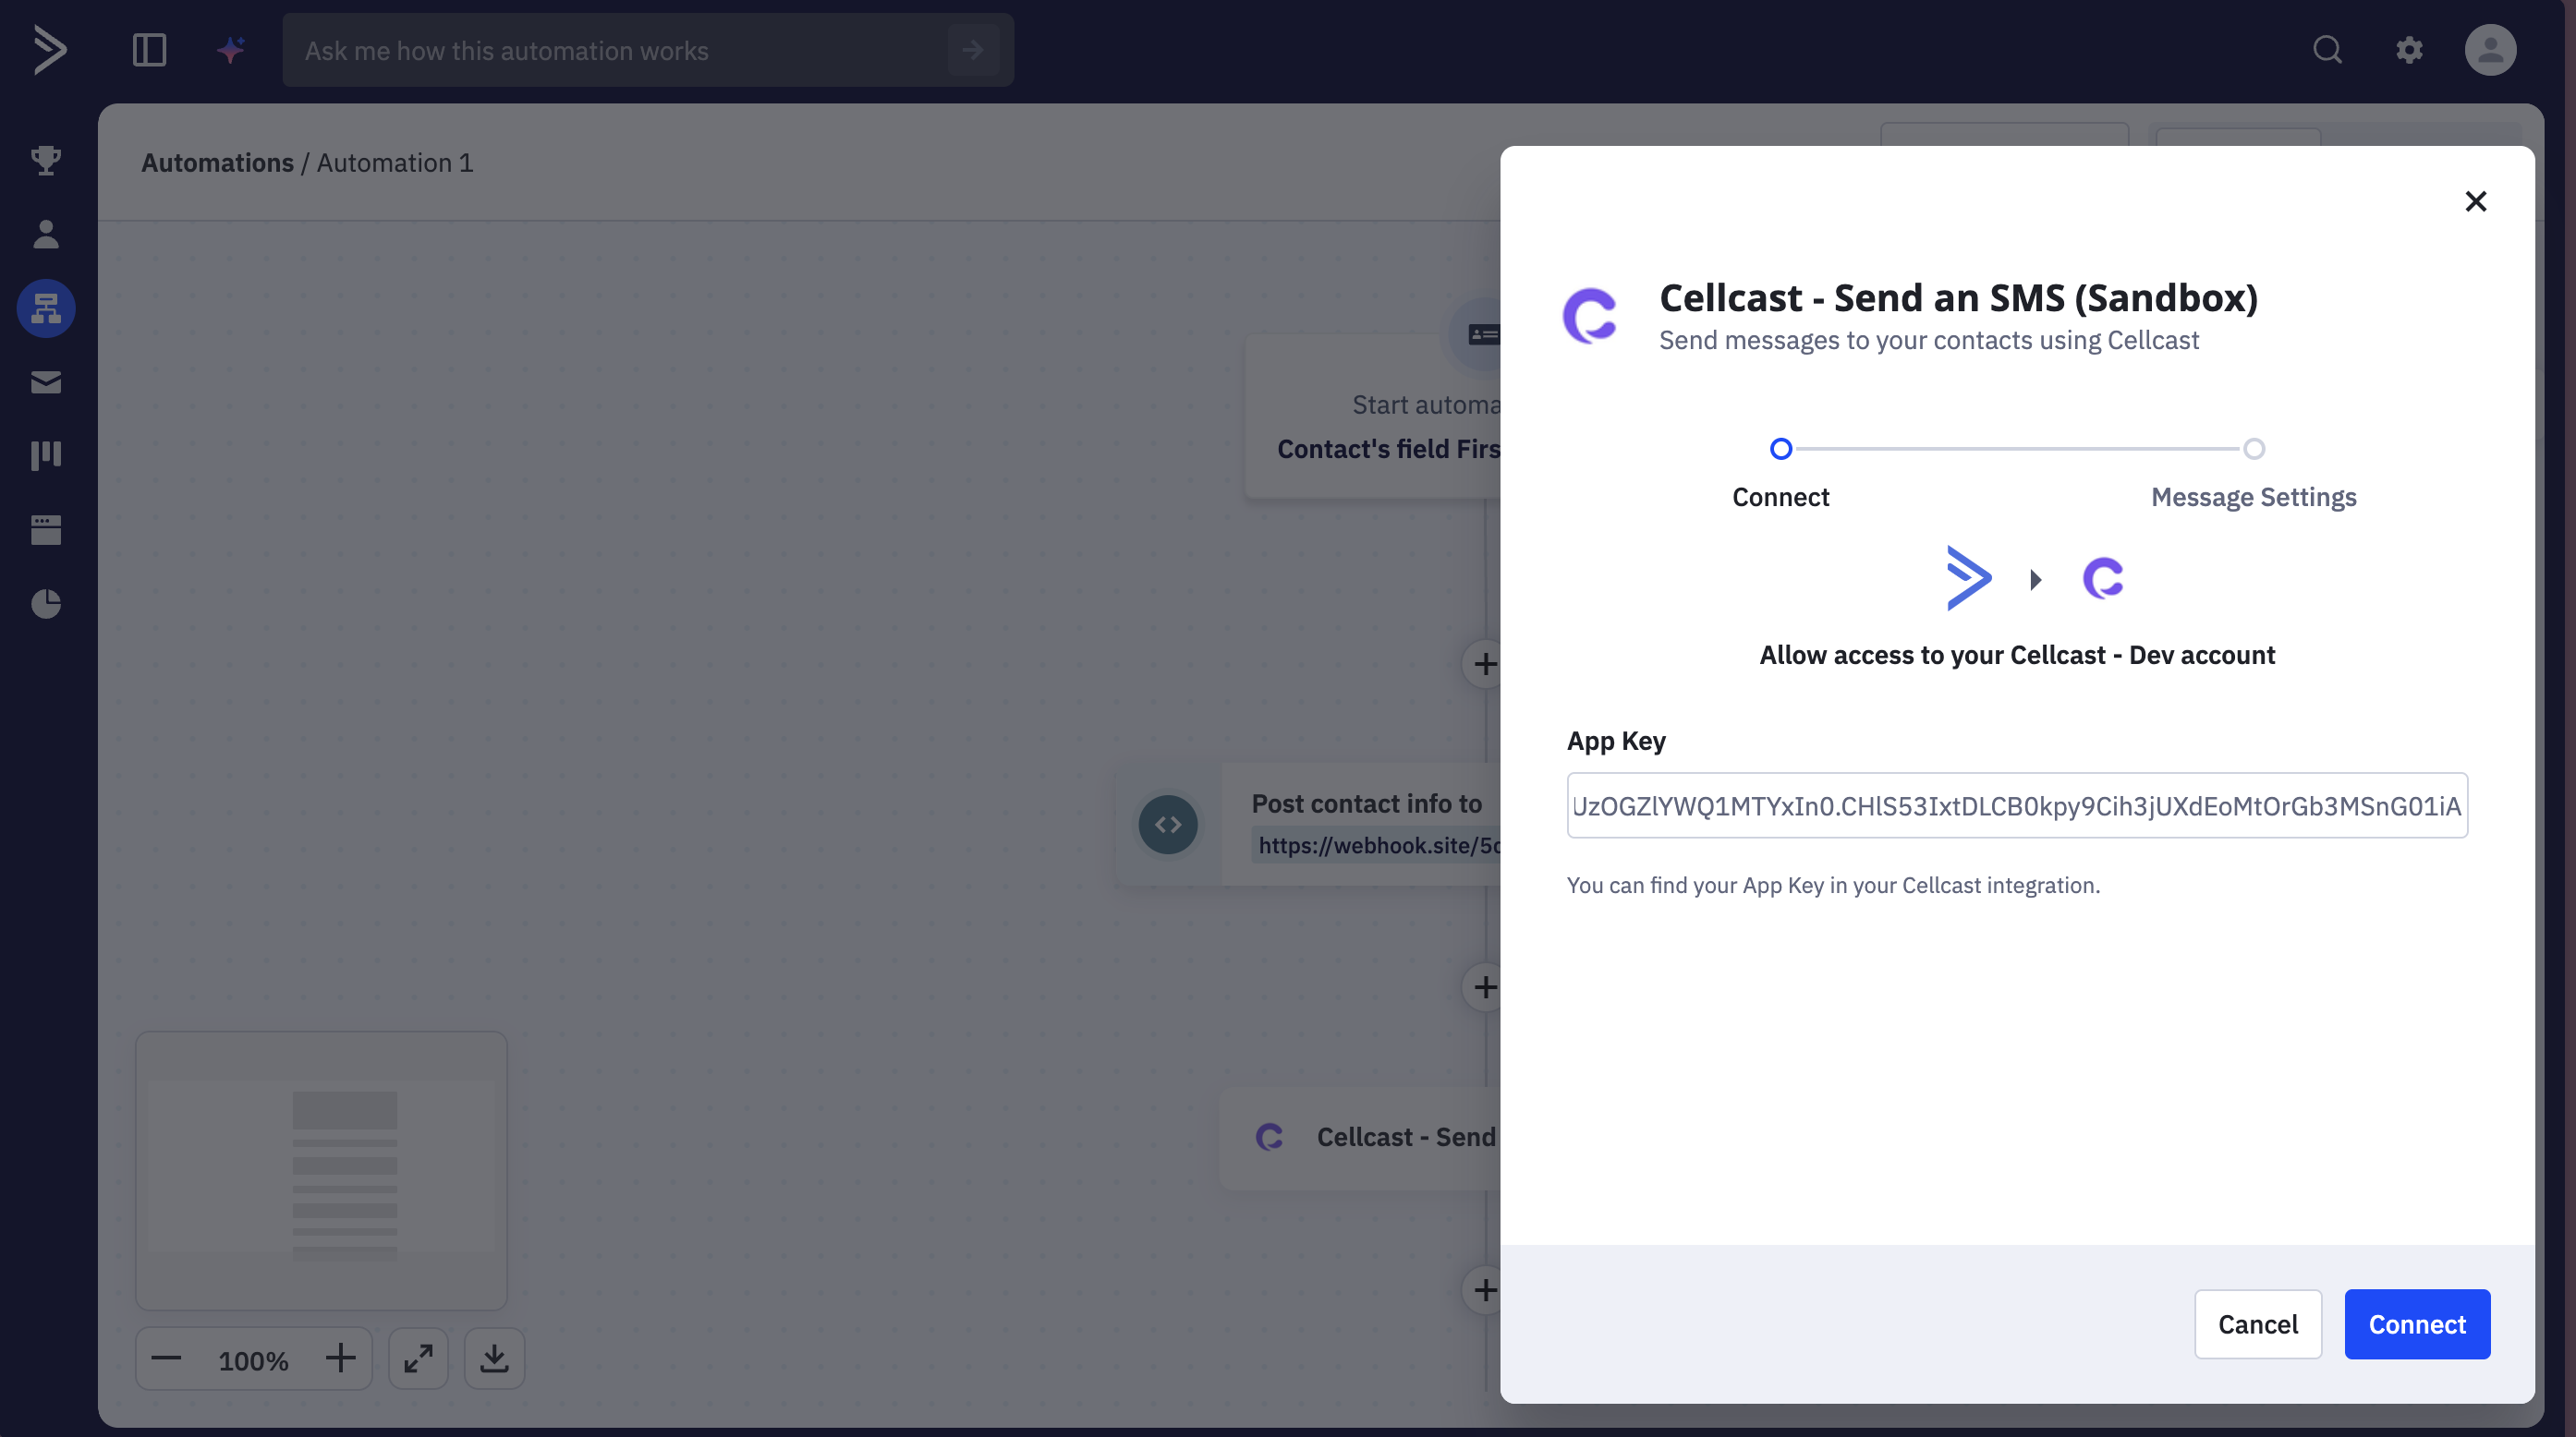This screenshot has width=2576, height=1437.
Task: Open the ActiveCampaign home logo
Action: click(x=48, y=50)
